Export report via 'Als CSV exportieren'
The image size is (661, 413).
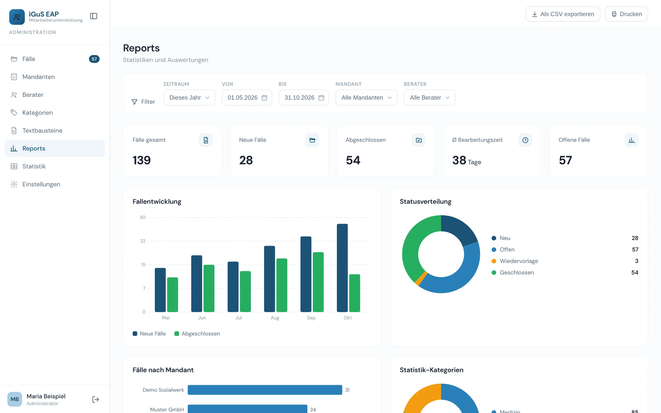563,14
